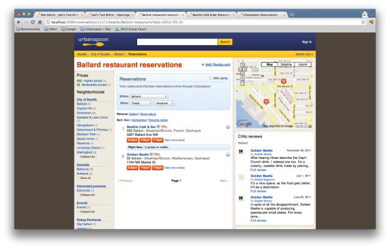Click Seattle Magazine logo on July review
390x249 pixels.
(x=241, y=177)
